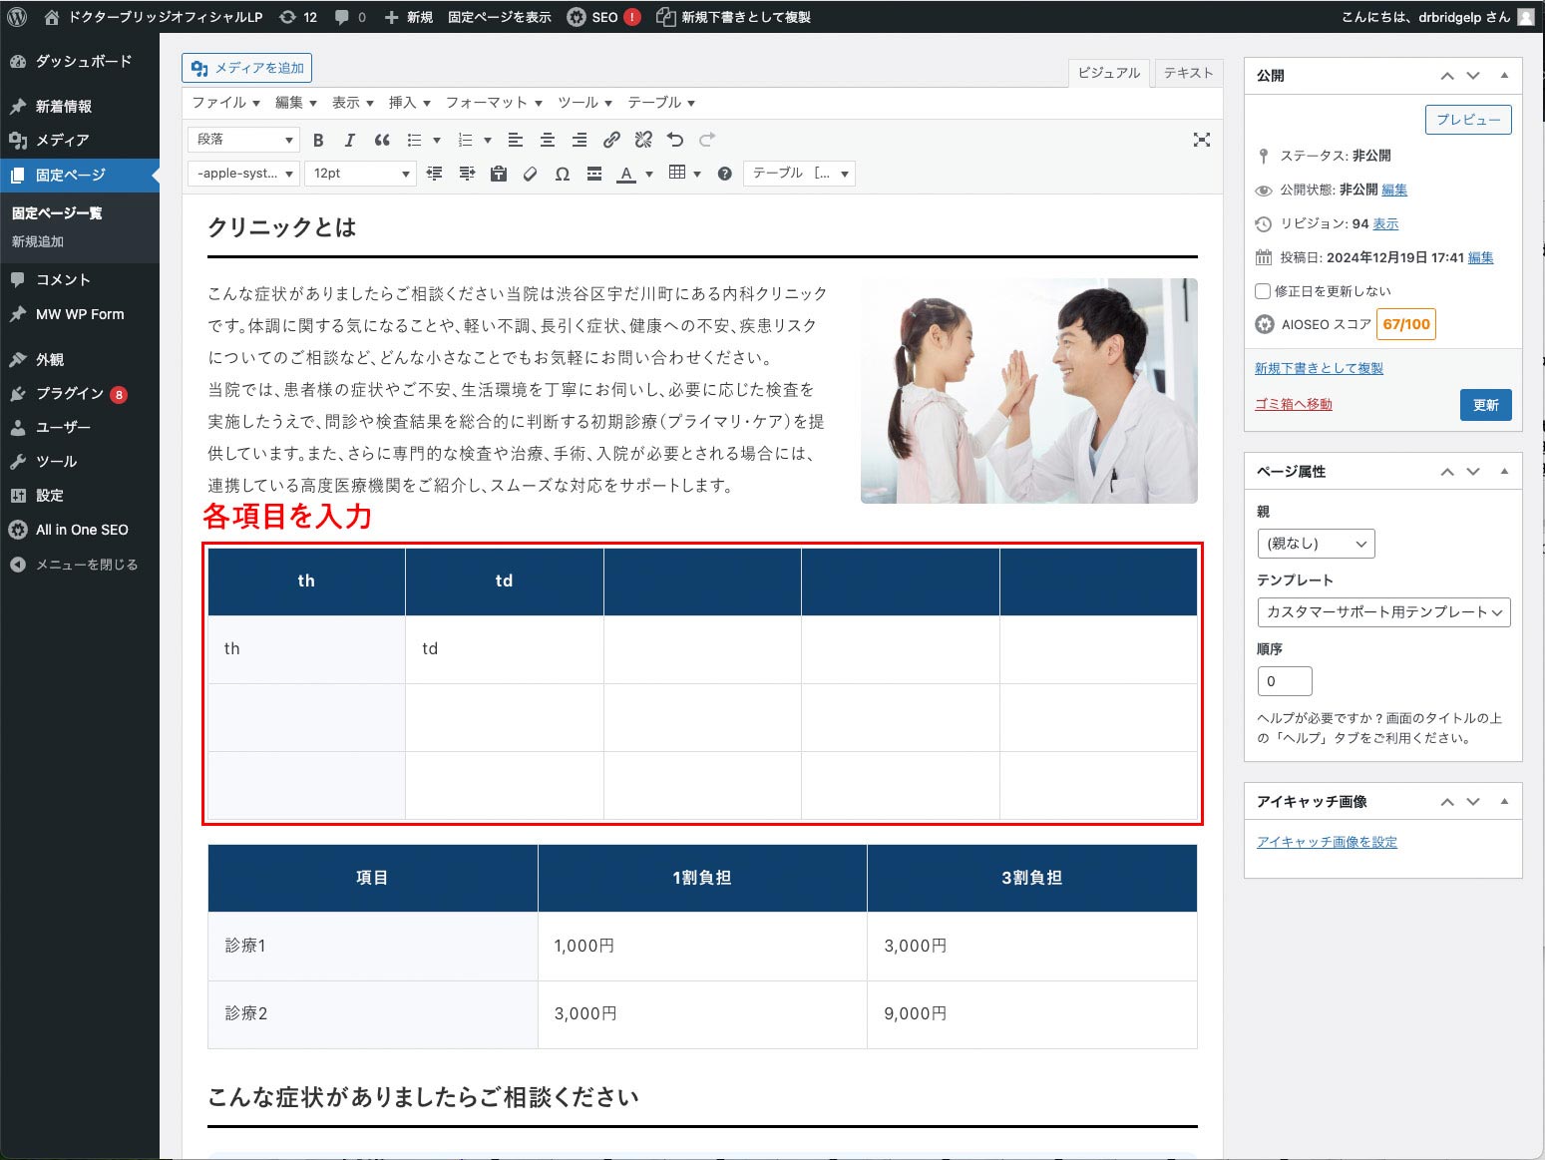Open keyboard shortcuts help icon

725,174
